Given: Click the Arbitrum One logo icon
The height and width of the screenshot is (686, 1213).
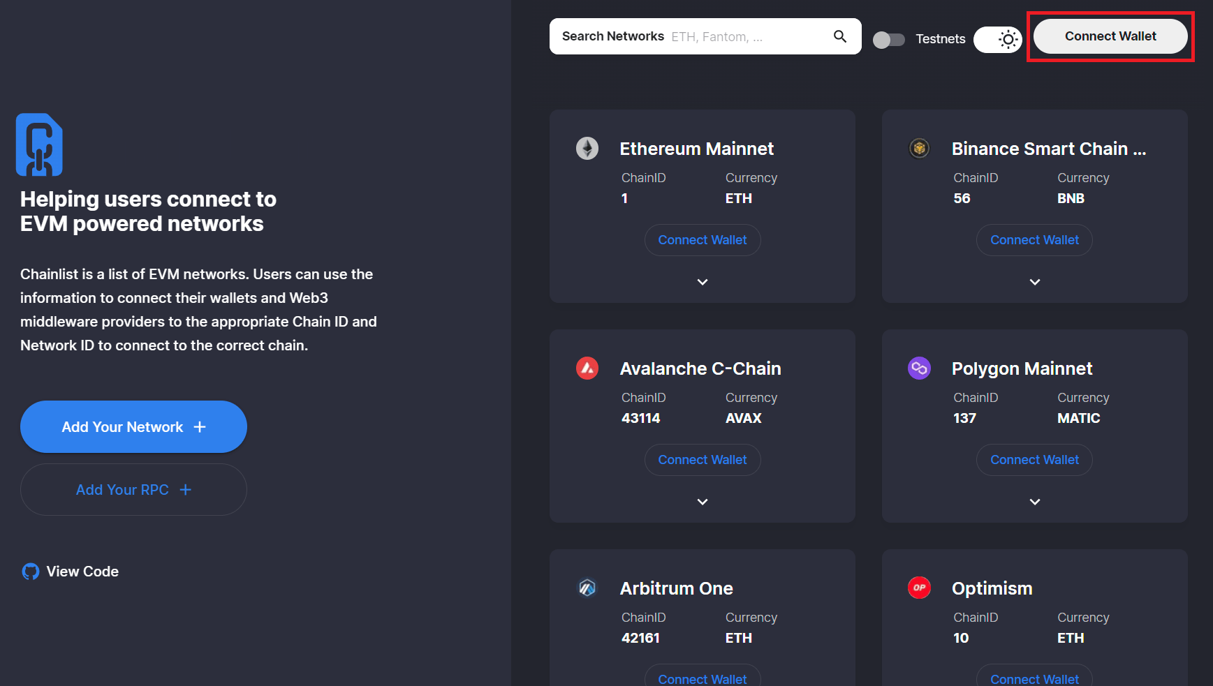Looking at the screenshot, I should (587, 588).
